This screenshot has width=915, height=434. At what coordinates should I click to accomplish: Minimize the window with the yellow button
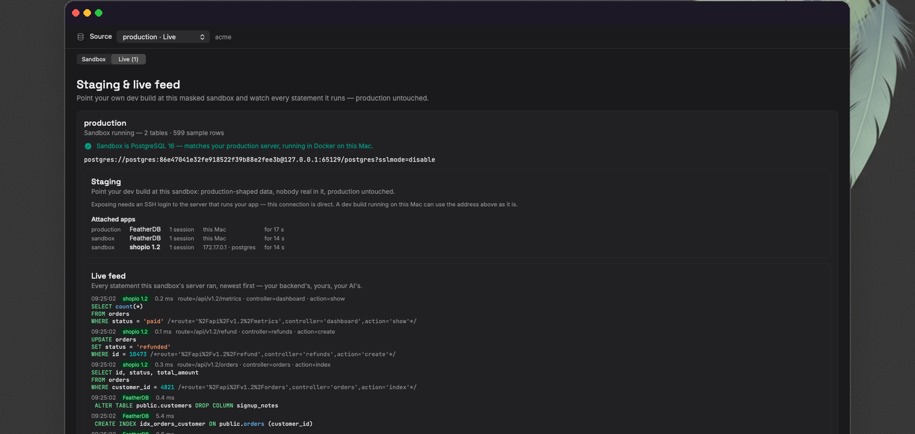click(87, 13)
